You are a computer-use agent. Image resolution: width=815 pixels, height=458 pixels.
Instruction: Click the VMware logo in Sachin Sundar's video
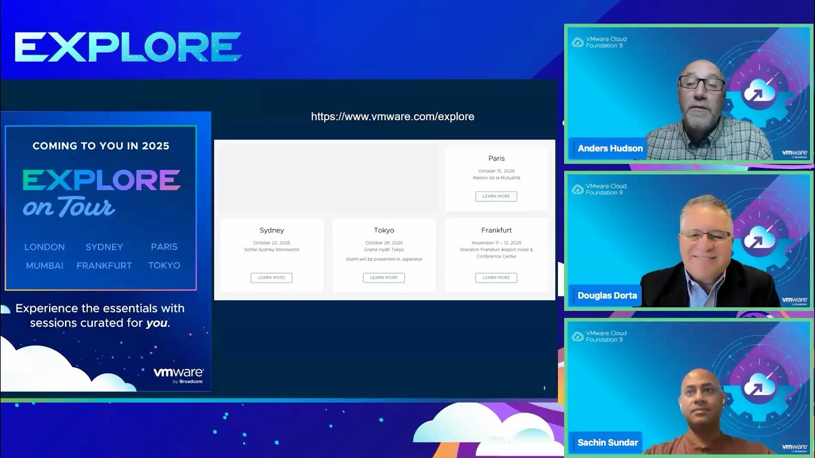pyautogui.click(x=794, y=447)
